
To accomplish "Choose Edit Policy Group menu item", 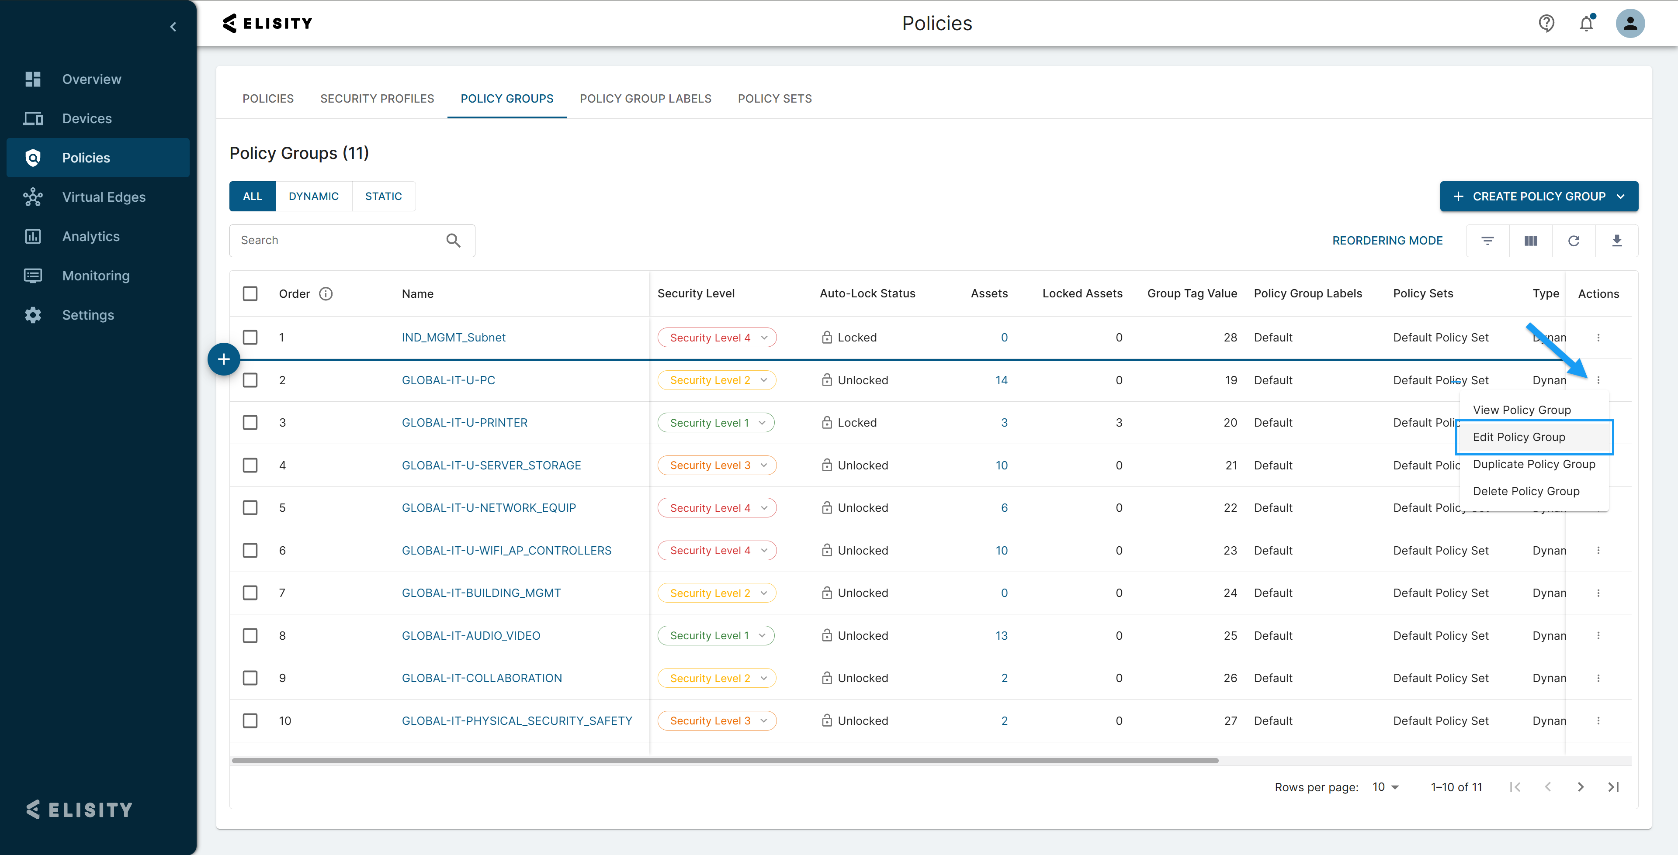I will pos(1519,437).
